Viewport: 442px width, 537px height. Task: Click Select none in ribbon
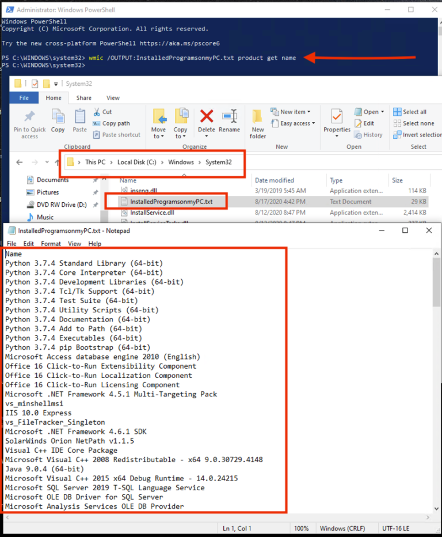(414, 123)
